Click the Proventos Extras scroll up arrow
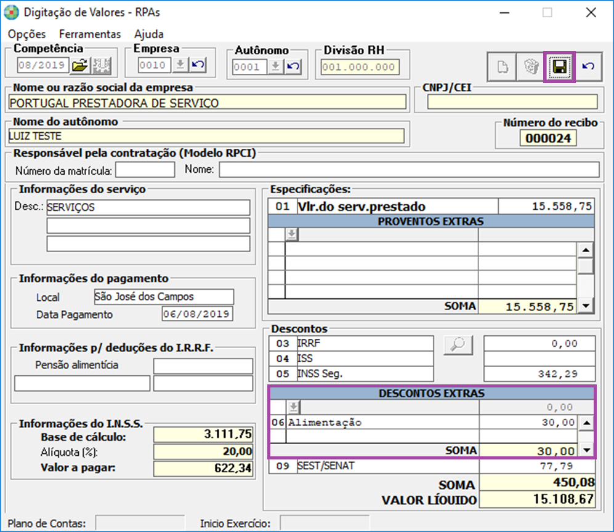 tap(586, 250)
